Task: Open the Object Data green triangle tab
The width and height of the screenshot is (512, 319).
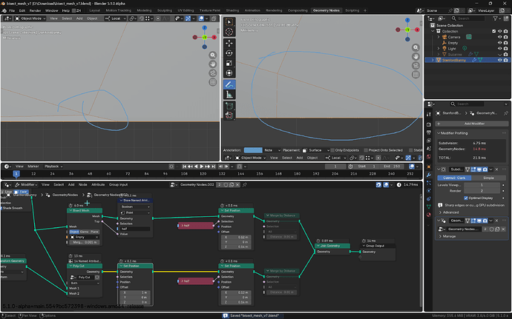Action: pos(429,206)
